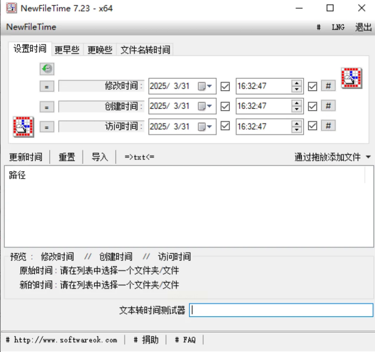Open the 修改时间 date picker calendar dropdown
Screen dimensions: 375x352
(x=205, y=86)
